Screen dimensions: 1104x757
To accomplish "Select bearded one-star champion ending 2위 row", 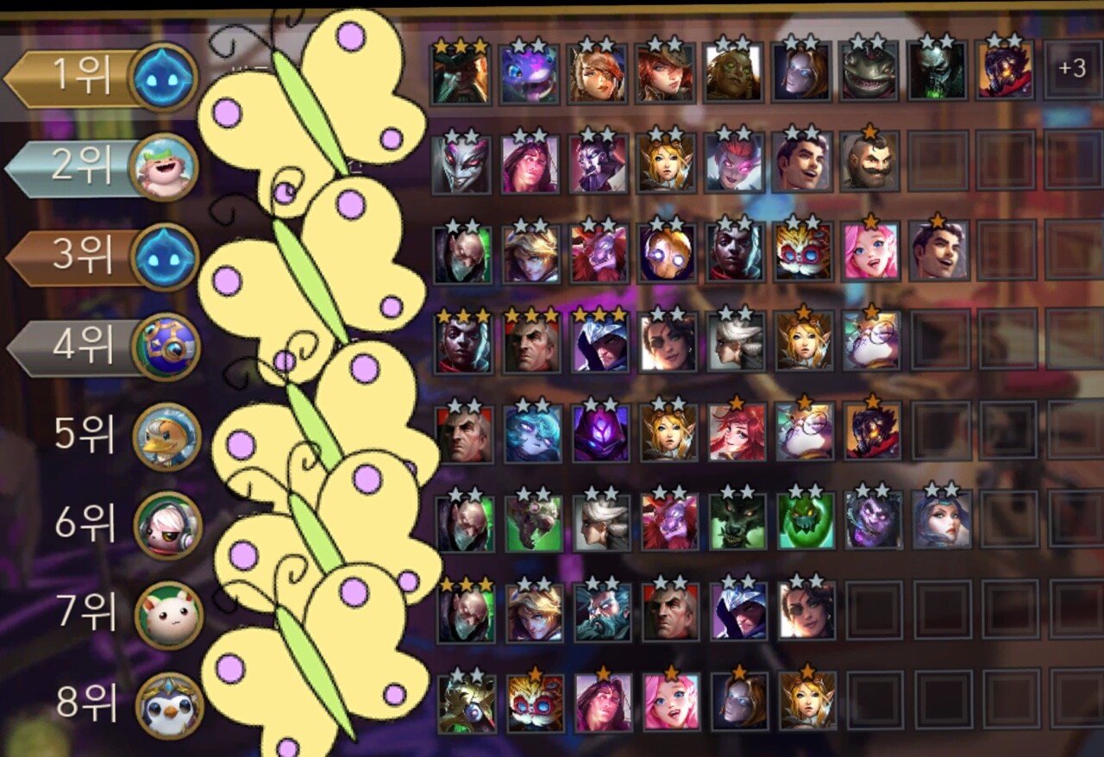I will (x=869, y=160).
